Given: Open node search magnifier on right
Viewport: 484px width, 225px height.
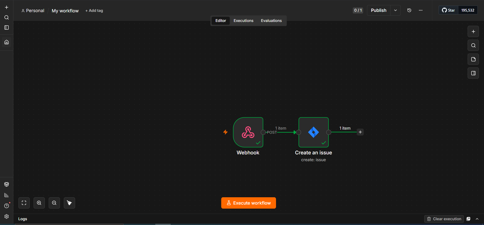Looking at the screenshot, I should point(473,45).
